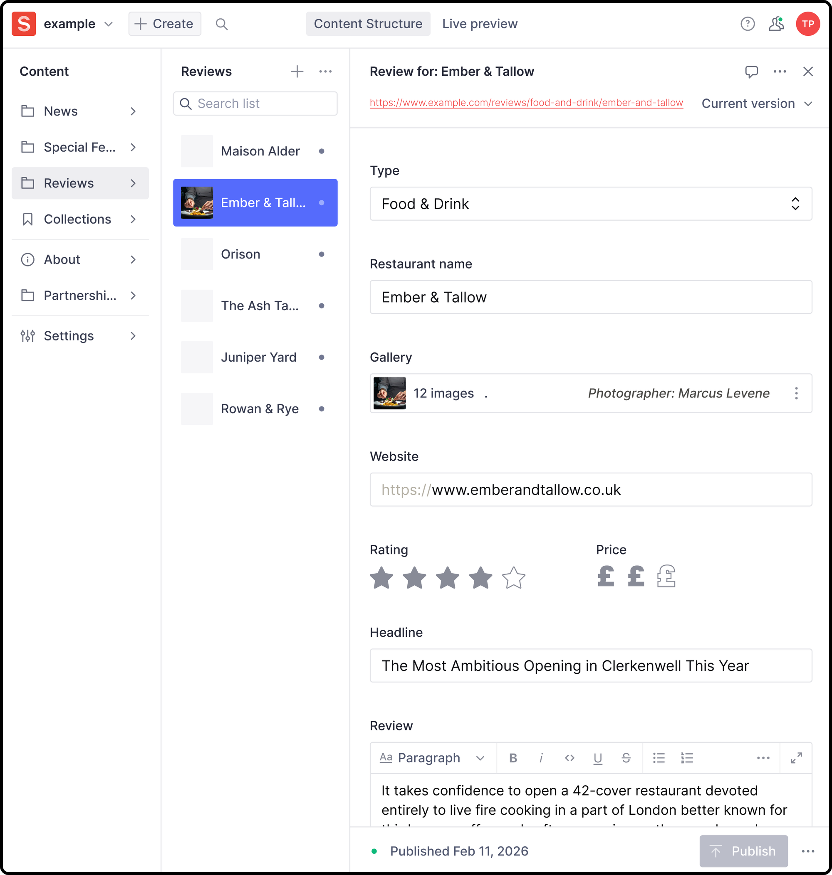Open Settings in content sidebar
The image size is (832, 875).
click(80, 336)
